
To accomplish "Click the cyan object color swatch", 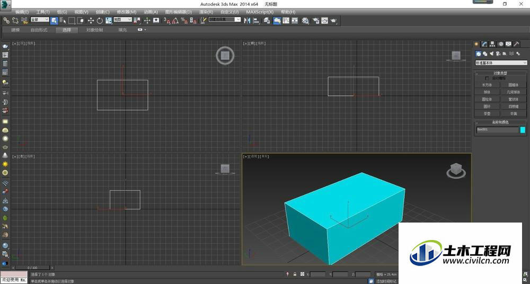I will pos(523,130).
